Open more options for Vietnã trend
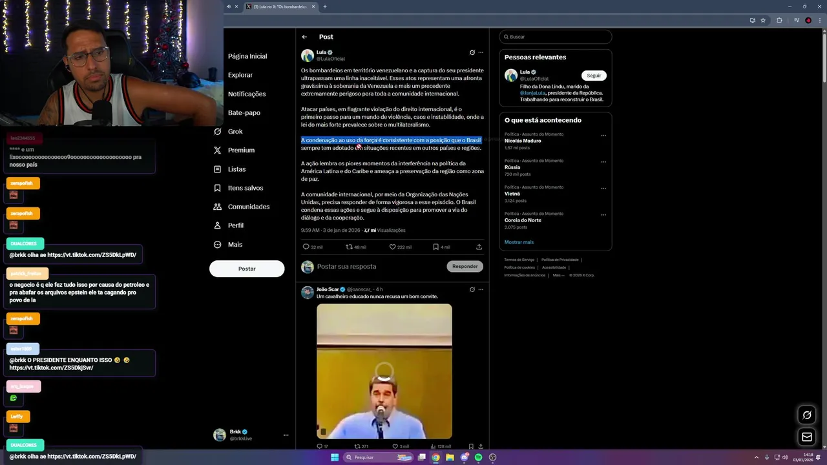The image size is (827, 465). coord(603,189)
